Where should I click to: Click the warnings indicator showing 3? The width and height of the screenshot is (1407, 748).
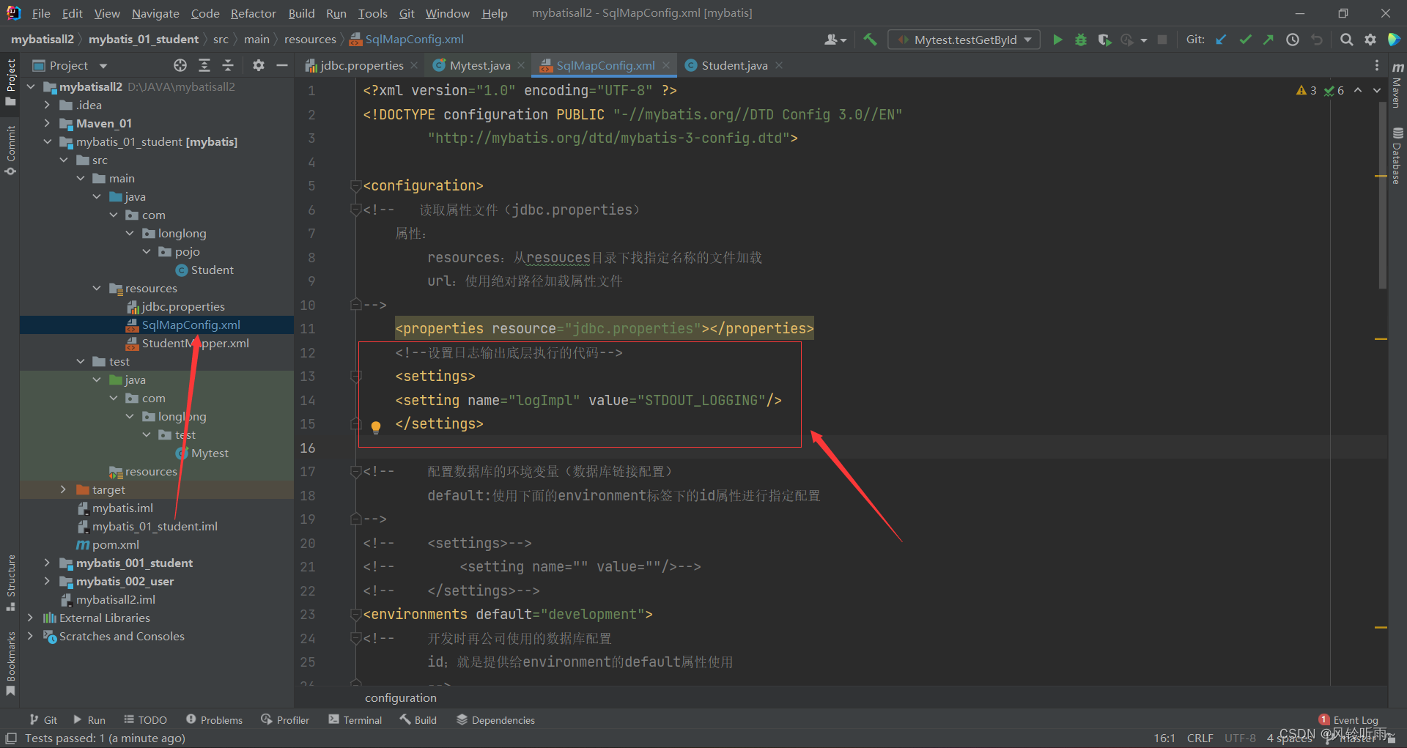[x=1307, y=90]
